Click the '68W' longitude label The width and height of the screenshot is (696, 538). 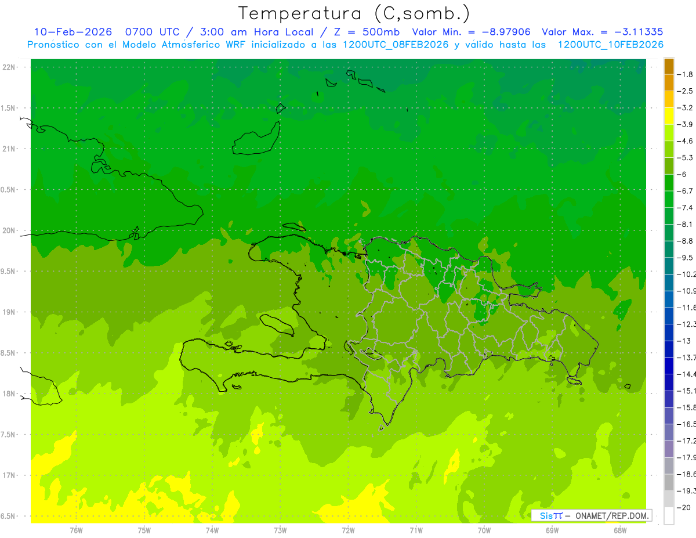tap(620, 530)
